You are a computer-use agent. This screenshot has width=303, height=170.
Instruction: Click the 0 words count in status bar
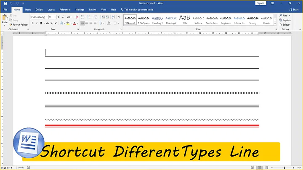20,167
